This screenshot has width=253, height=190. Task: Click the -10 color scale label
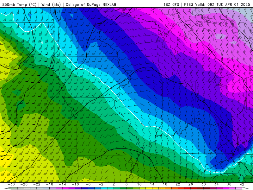[x=75, y=184]
